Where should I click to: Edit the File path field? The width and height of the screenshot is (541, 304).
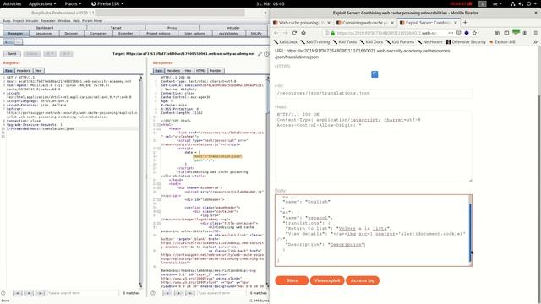click(374, 93)
